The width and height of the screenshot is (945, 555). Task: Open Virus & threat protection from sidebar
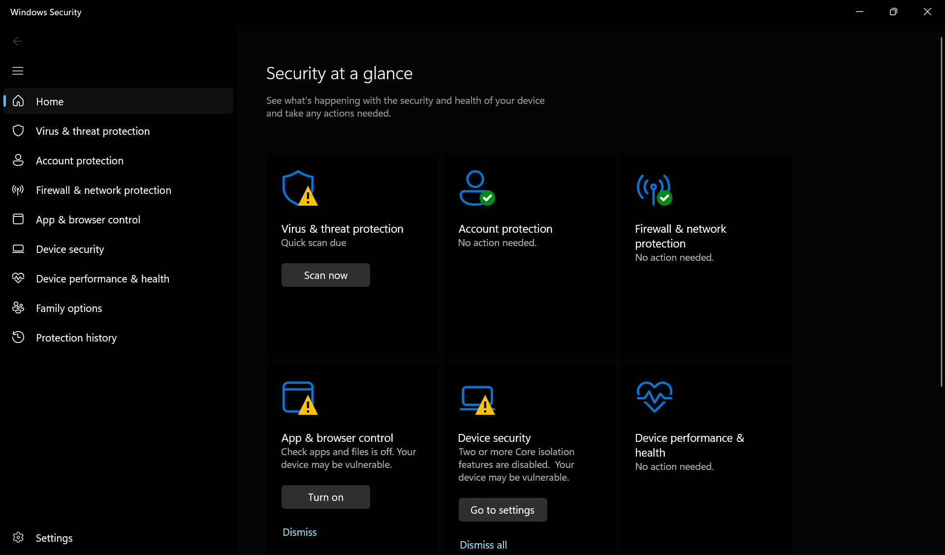[x=93, y=131]
